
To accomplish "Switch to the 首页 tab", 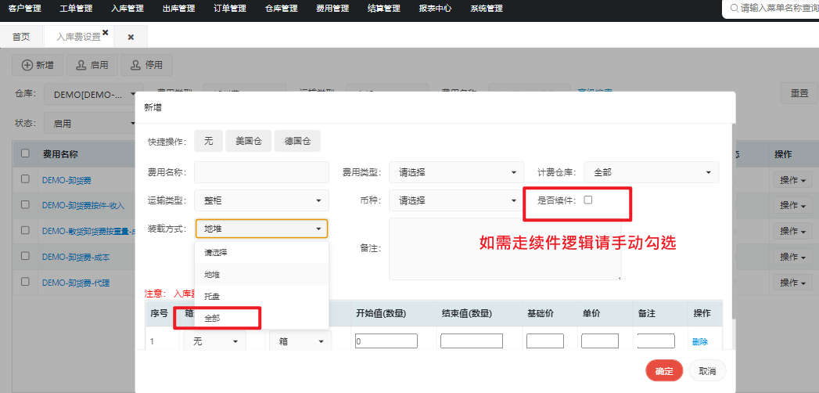I will [21, 37].
